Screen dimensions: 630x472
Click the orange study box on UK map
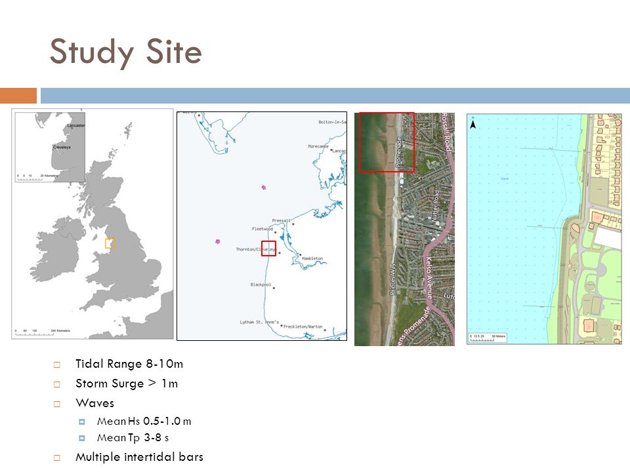tap(110, 243)
